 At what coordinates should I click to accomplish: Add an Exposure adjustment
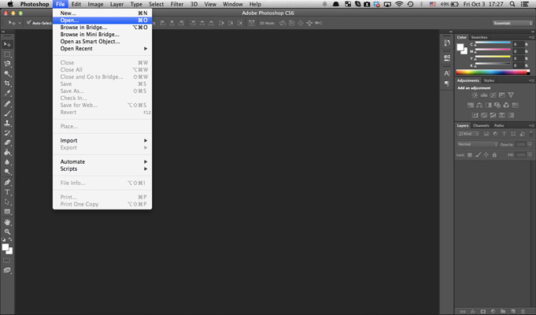pos(501,95)
